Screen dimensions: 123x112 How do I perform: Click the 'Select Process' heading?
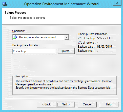pos(15,13)
